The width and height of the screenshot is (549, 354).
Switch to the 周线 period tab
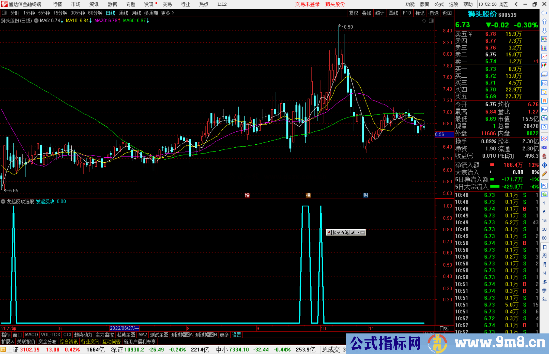[124, 13]
